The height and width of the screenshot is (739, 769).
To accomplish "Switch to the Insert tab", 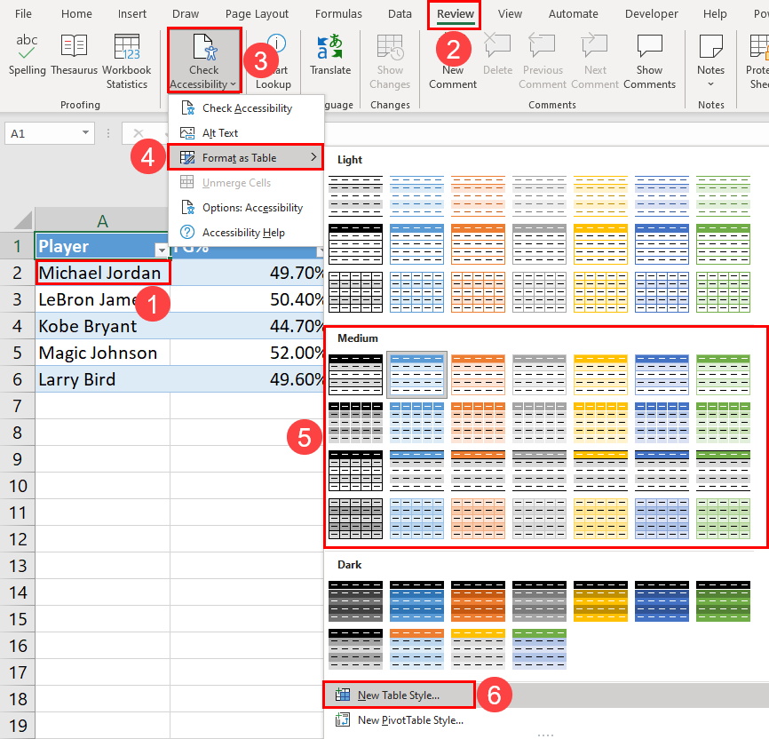I will pyautogui.click(x=132, y=13).
